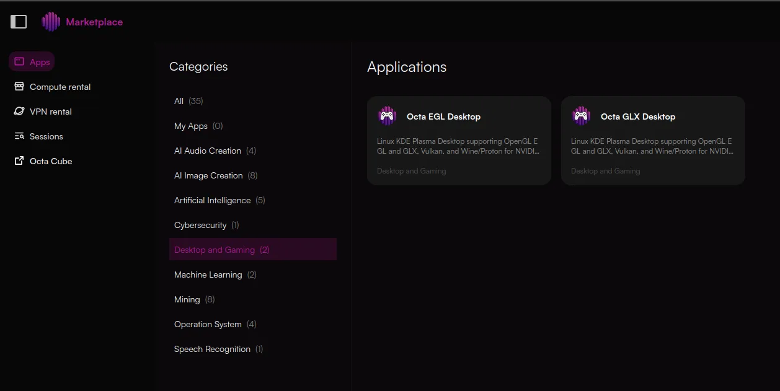780x391 pixels.
Task: Open the Octa GLX Desktop title
Action: tap(638, 116)
